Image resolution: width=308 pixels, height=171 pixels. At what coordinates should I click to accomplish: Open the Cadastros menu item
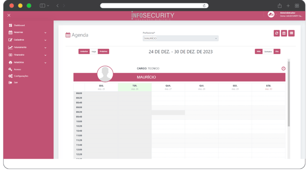pos(19,40)
